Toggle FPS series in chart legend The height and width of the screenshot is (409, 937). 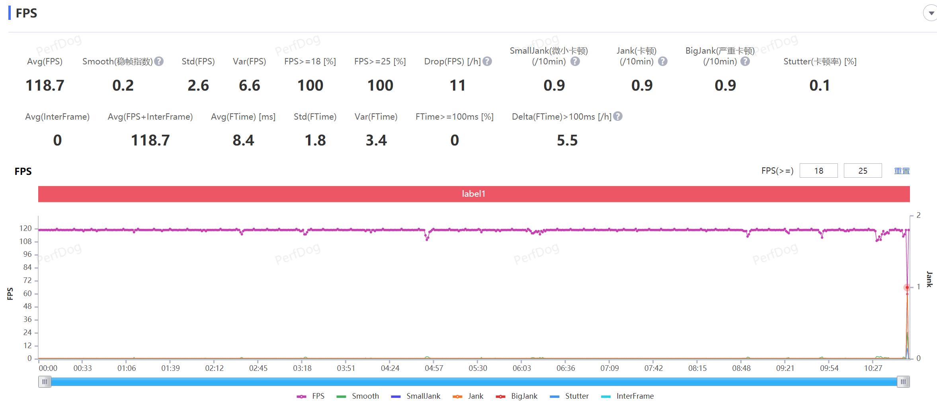point(311,396)
